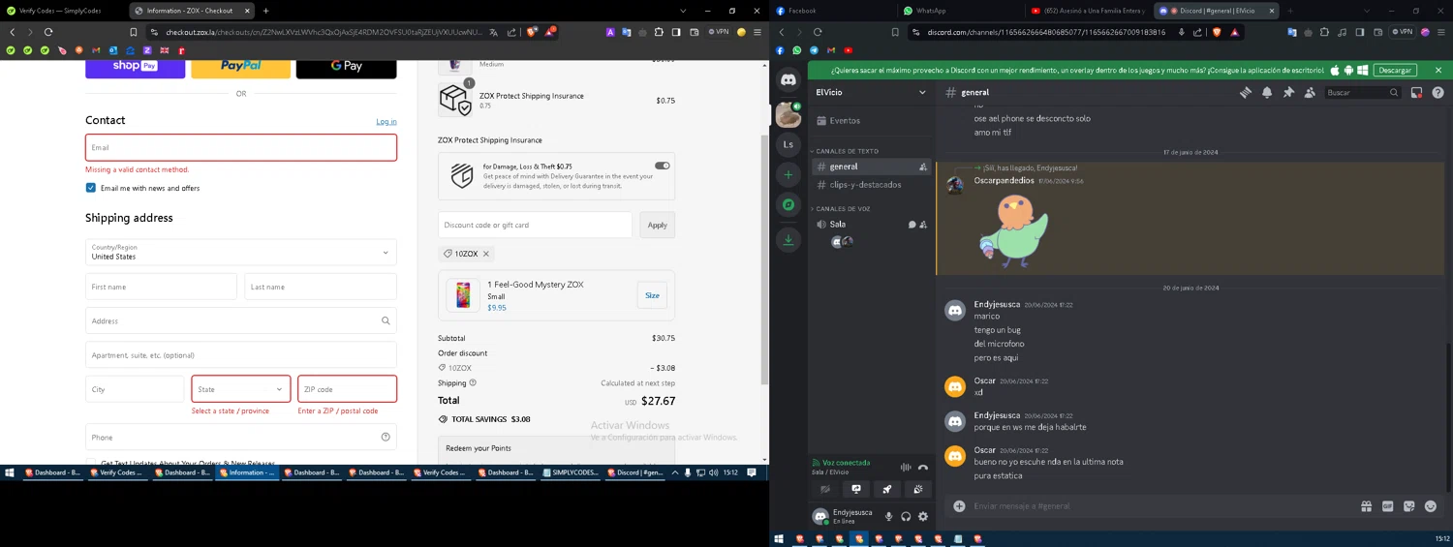This screenshot has width=1453, height=547.
Task: Switch to the YouTube tab in right browser
Action: pyautogui.click(x=1088, y=11)
